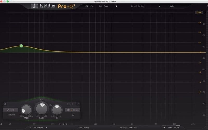Toggle the band power bypass button

5,104
